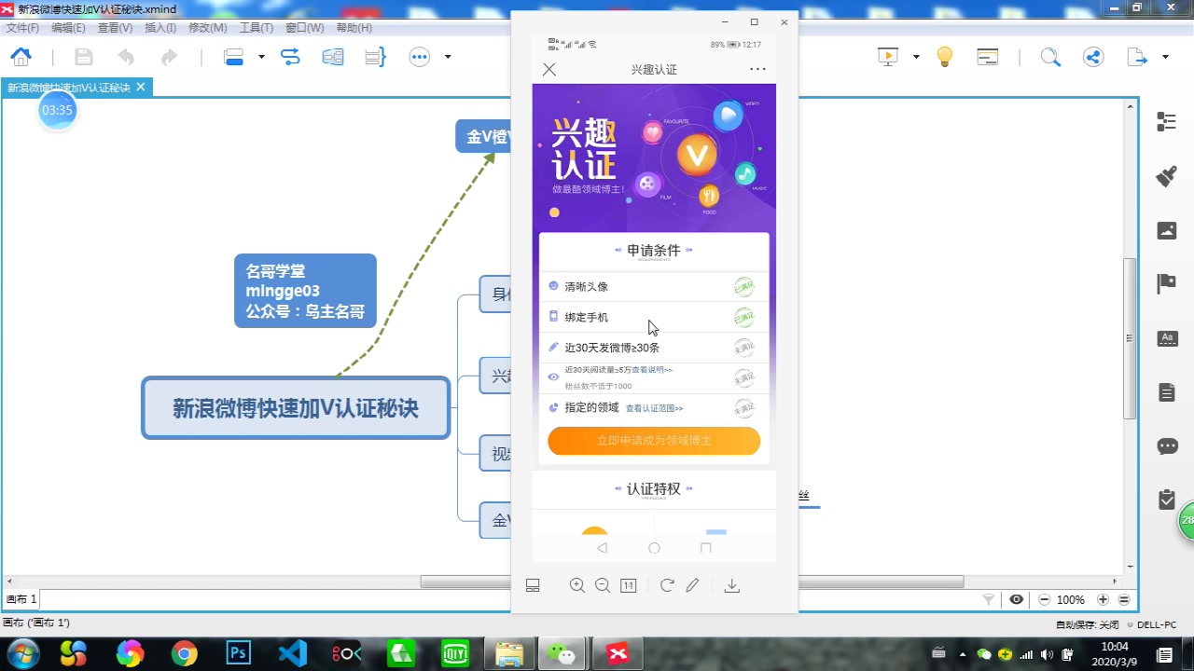Open the three-dot menu on 兴趣认证 page

click(757, 69)
